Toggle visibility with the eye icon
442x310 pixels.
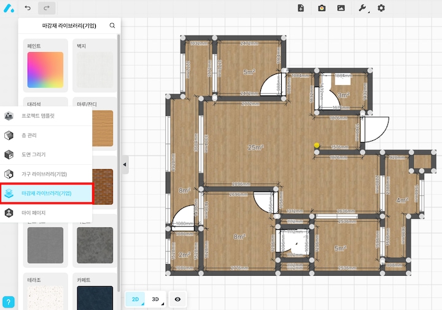(177, 299)
